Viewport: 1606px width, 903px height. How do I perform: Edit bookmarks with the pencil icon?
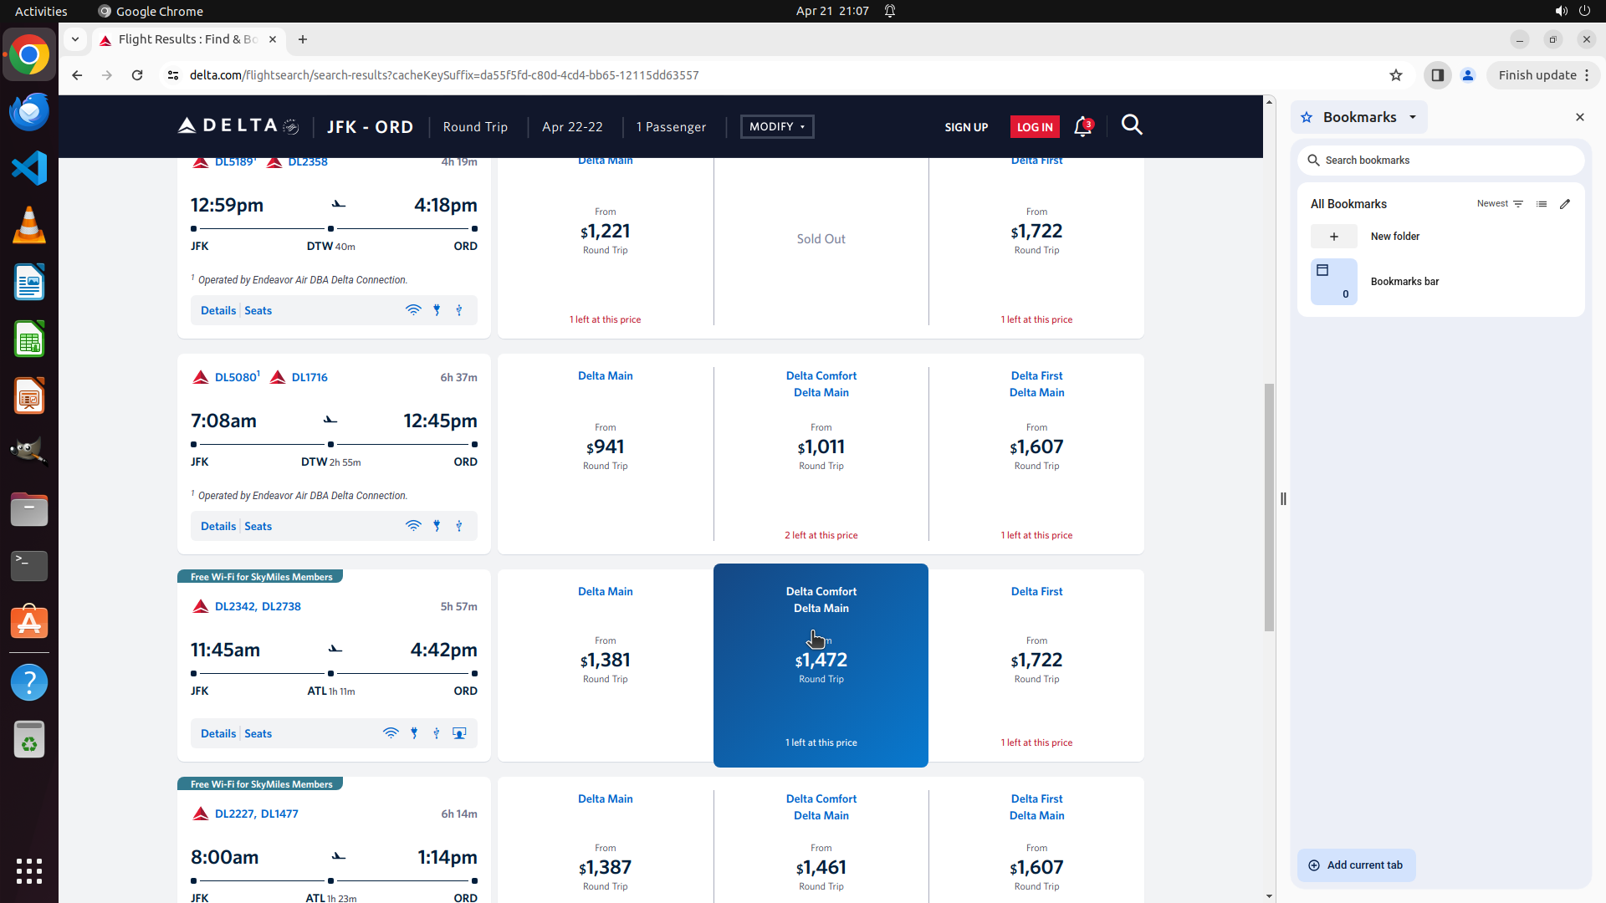tap(1565, 204)
